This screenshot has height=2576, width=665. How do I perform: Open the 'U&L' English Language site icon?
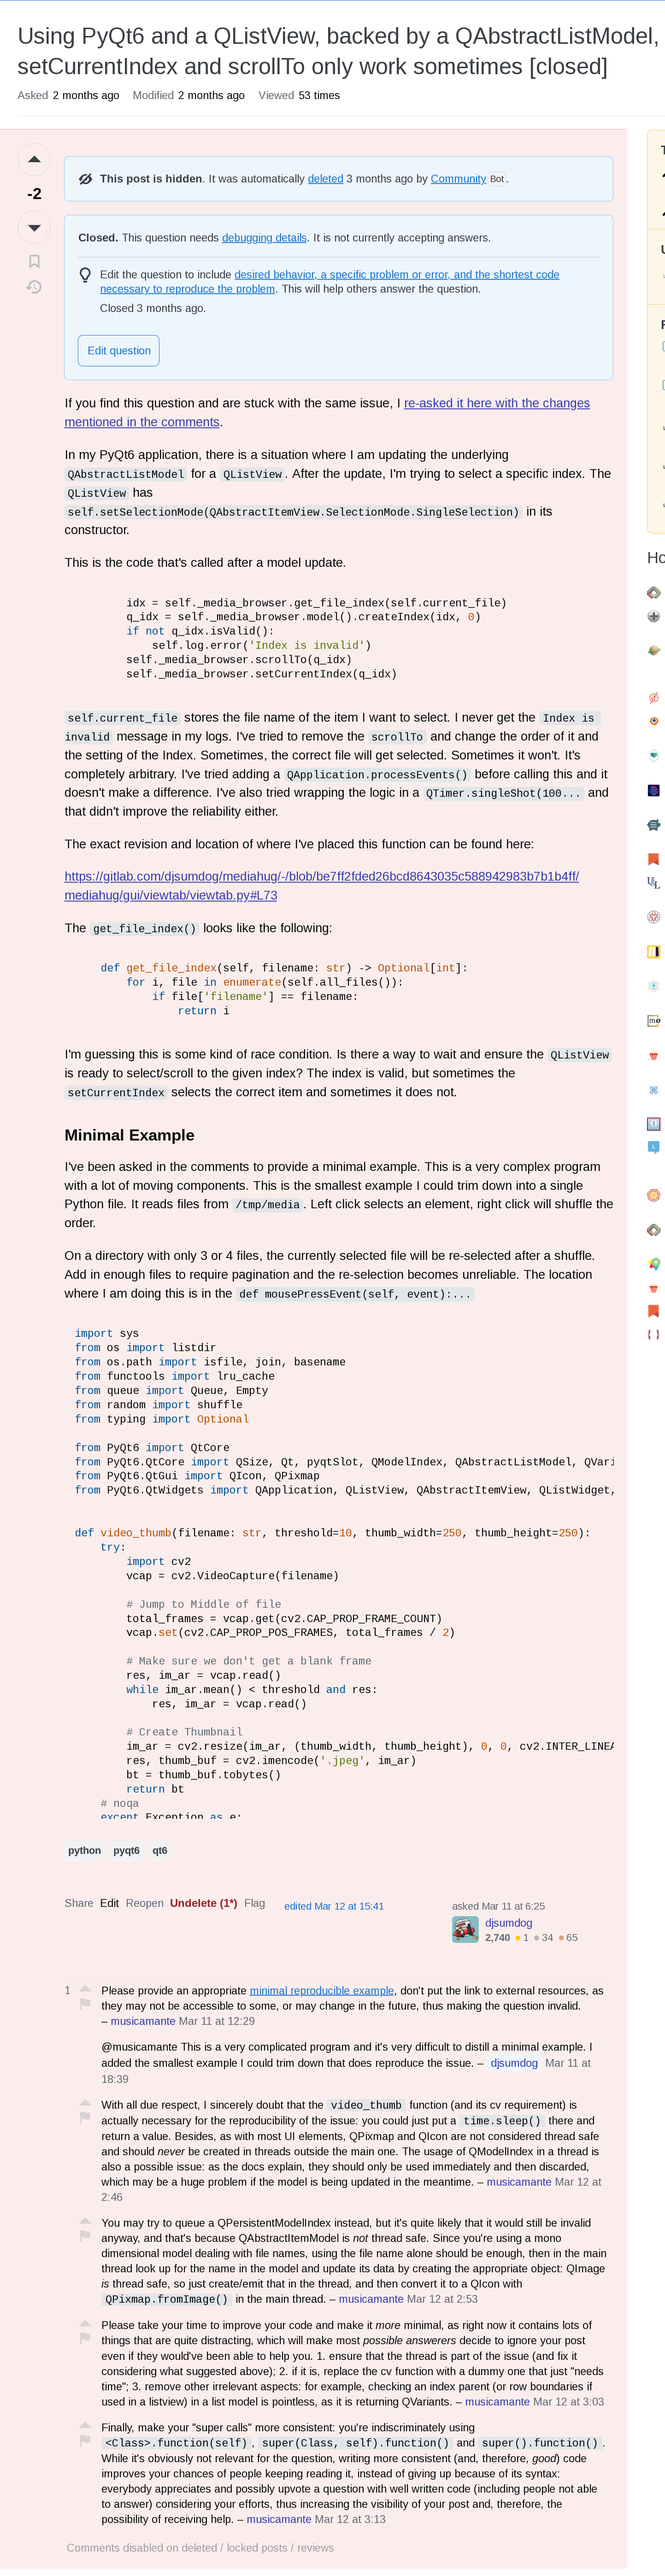(x=654, y=883)
